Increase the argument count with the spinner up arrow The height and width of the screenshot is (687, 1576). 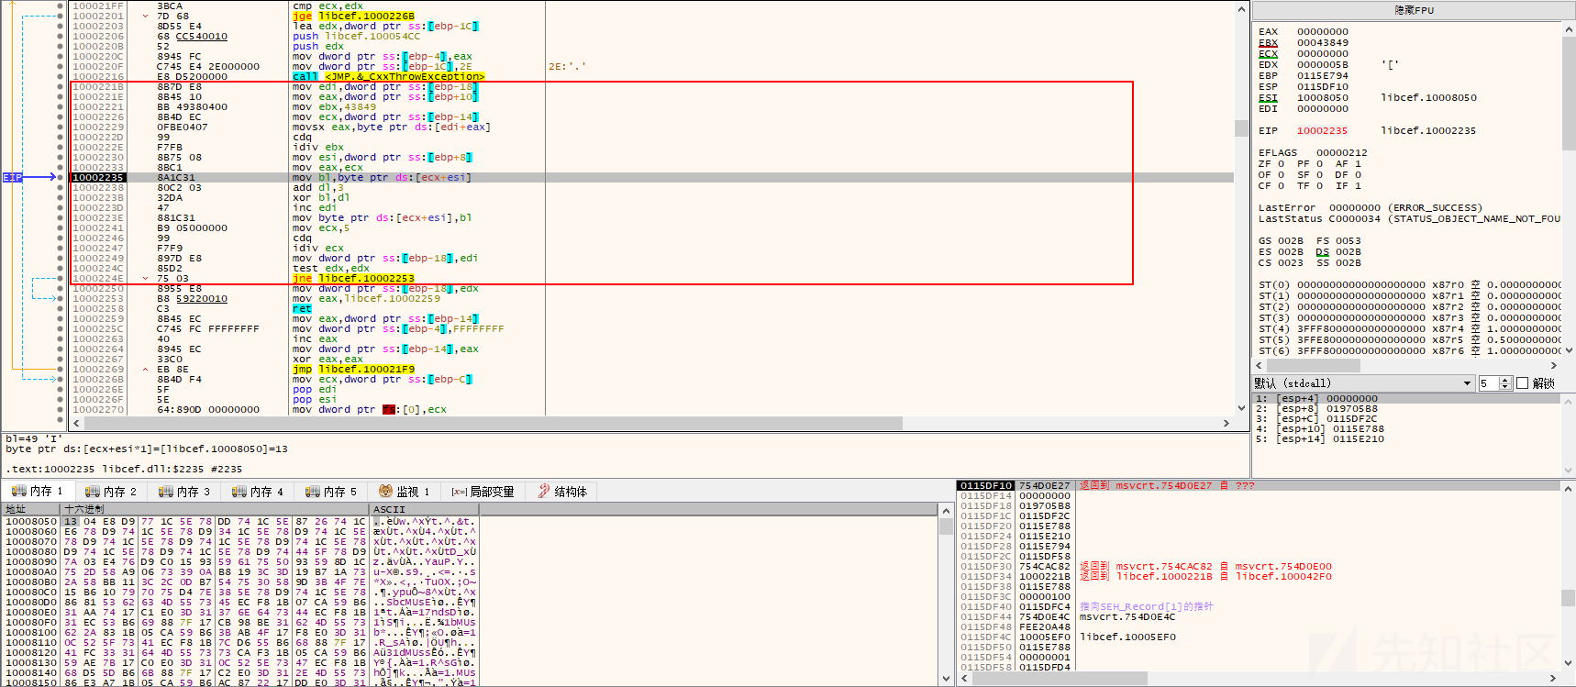(x=1505, y=380)
